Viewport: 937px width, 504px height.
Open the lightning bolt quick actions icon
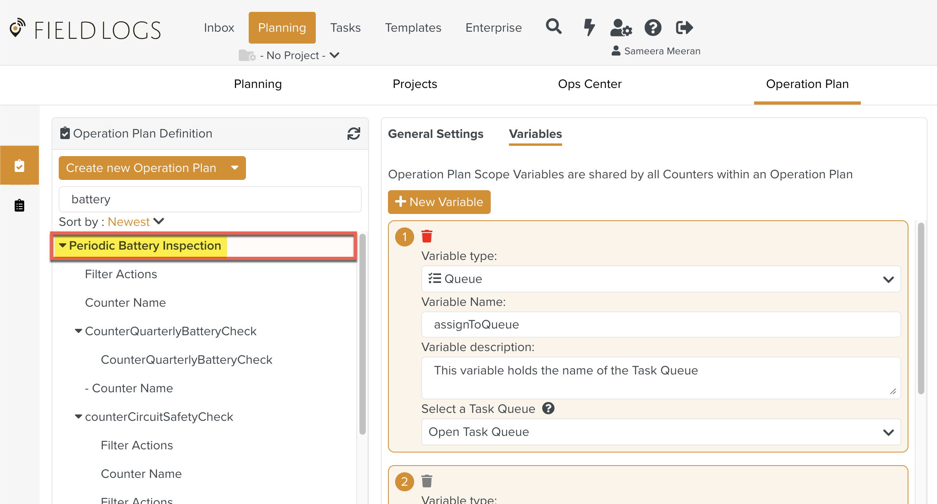tap(589, 27)
